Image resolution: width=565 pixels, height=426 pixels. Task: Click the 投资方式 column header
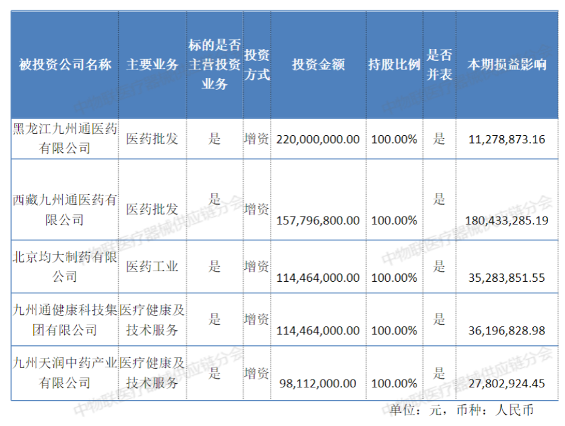(257, 65)
